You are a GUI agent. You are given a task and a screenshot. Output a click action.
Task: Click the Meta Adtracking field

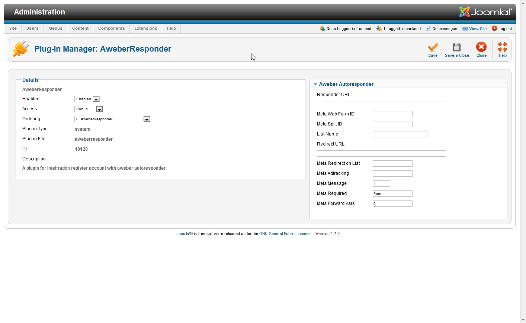(x=392, y=174)
